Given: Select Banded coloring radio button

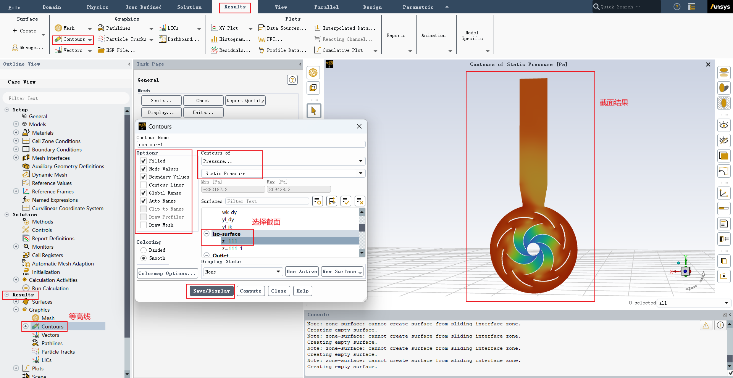Looking at the screenshot, I should tap(144, 250).
